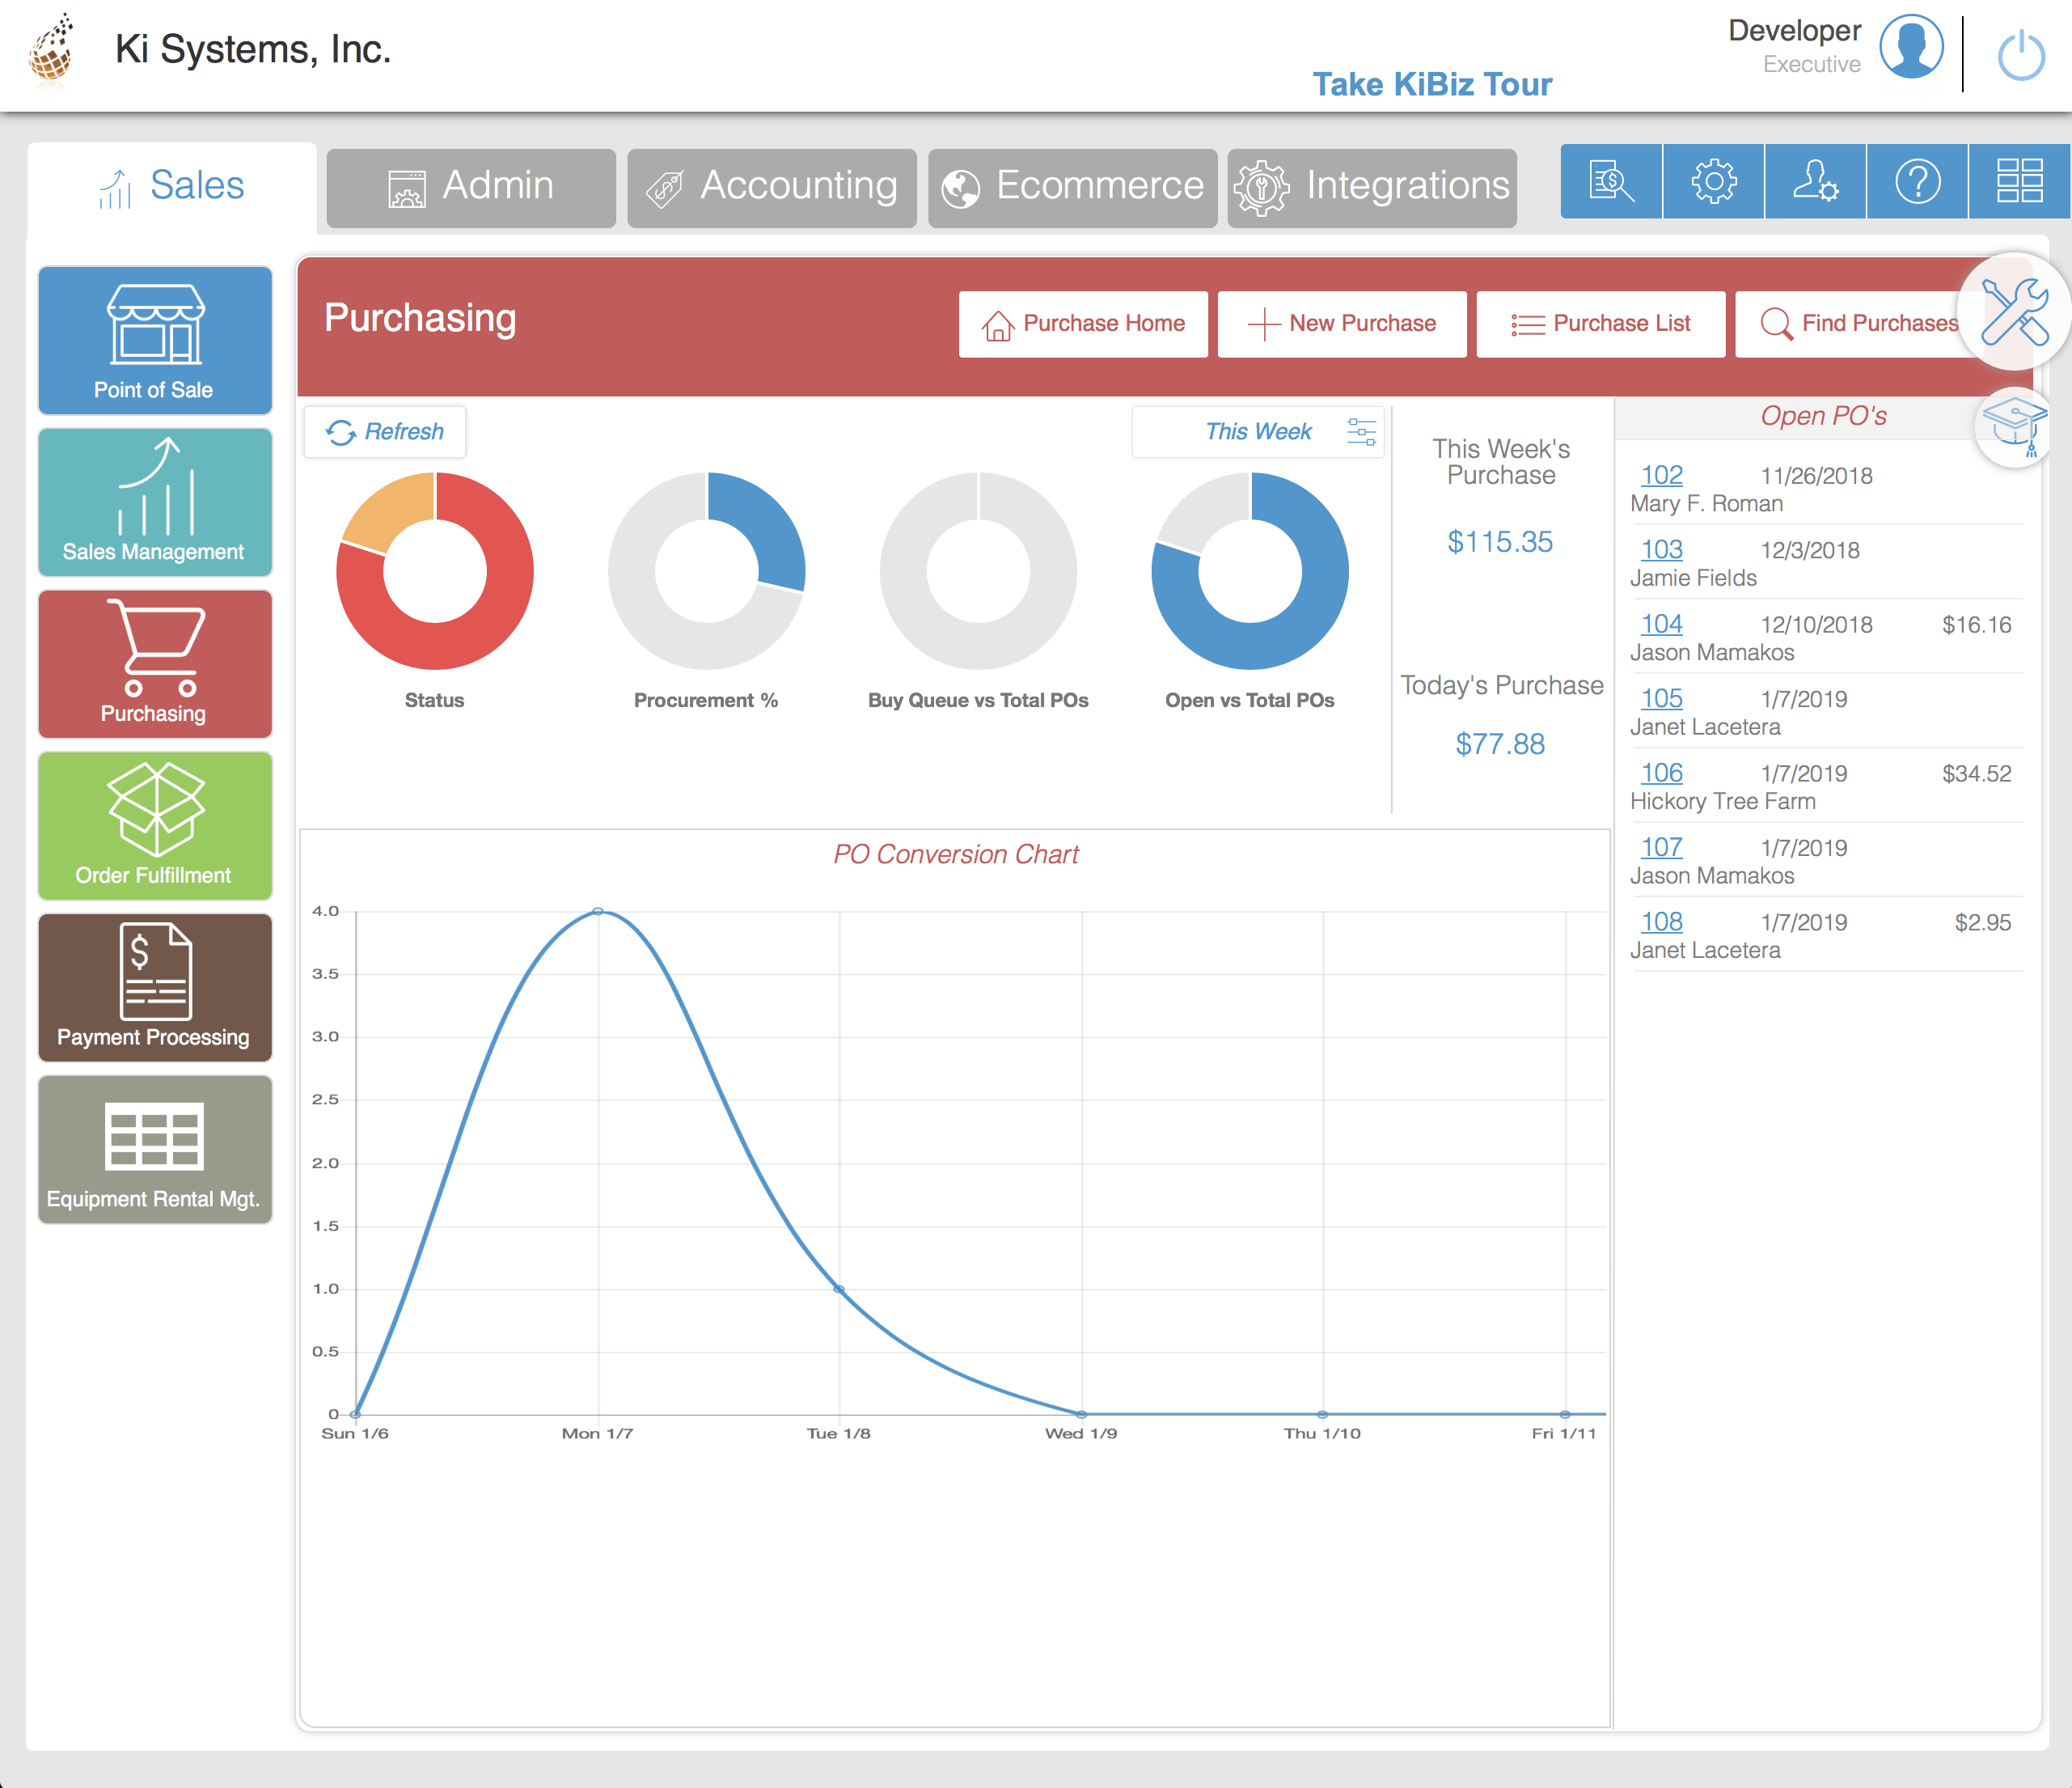Open the Purchasing module tile
The width and height of the screenshot is (2072, 1788).
tap(155, 664)
